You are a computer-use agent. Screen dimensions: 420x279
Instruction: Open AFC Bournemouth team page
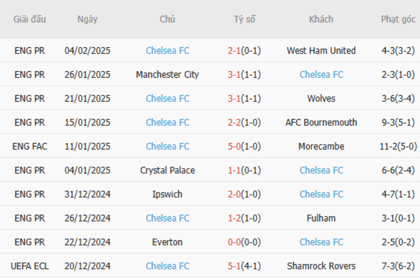coord(321,122)
